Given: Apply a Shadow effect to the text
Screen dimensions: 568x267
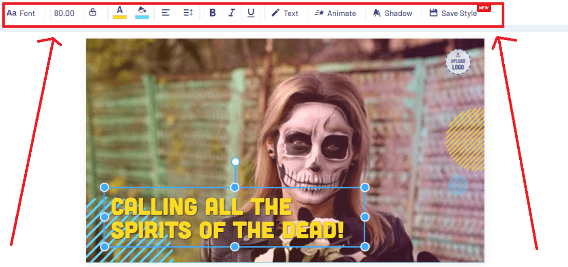Looking at the screenshot, I should coord(393,13).
